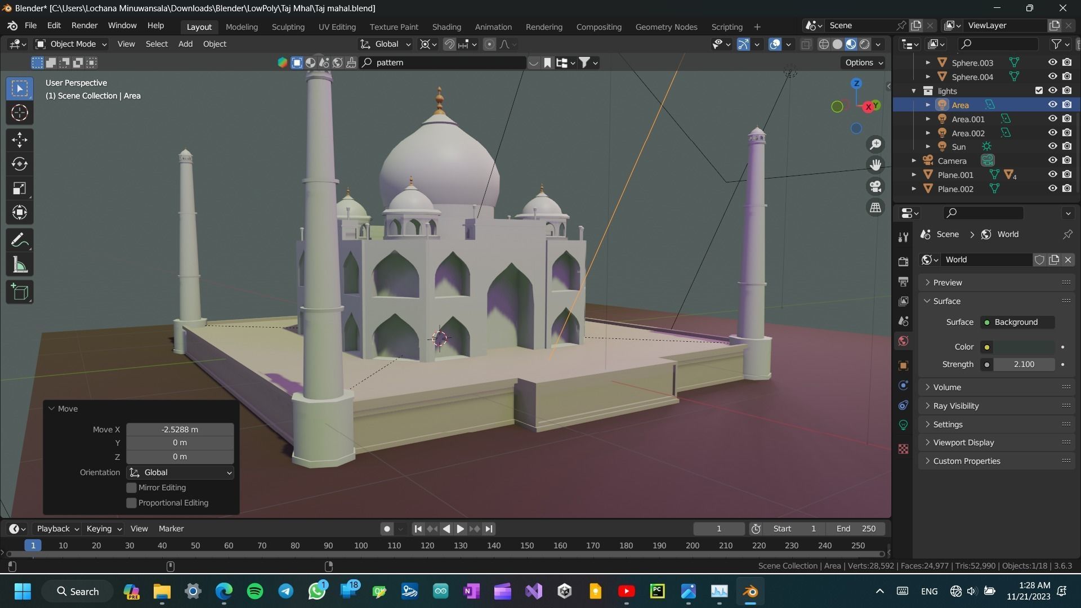Select the Transform tool

tap(20, 212)
